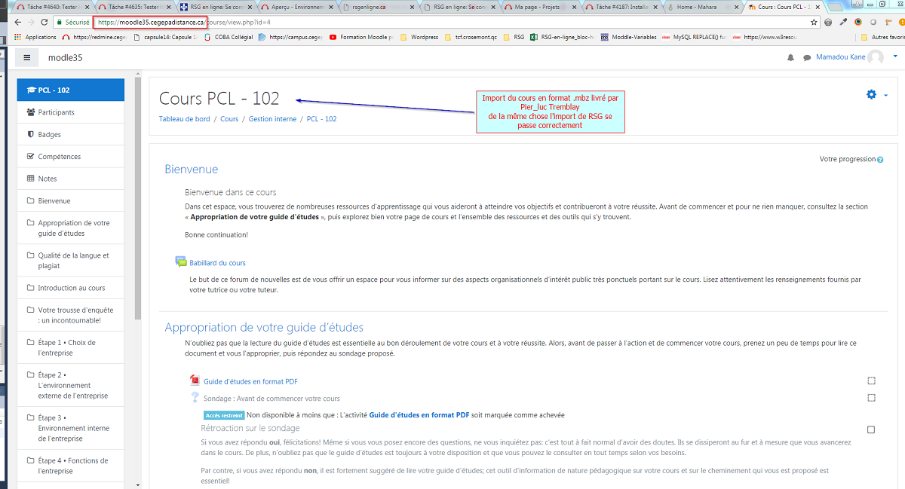Expand the dropdown arrow beside the gear

(x=885, y=96)
